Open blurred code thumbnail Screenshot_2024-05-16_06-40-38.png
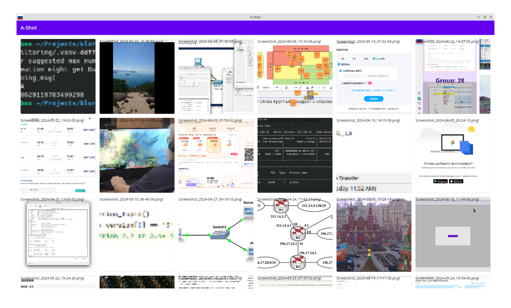This screenshot has width=511, height=308. pos(137,234)
